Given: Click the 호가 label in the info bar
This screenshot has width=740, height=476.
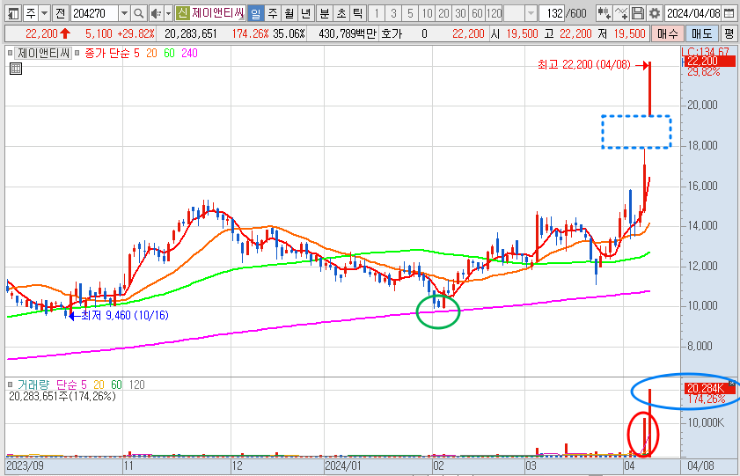Looking at the screenshot, I should (392, 34).
